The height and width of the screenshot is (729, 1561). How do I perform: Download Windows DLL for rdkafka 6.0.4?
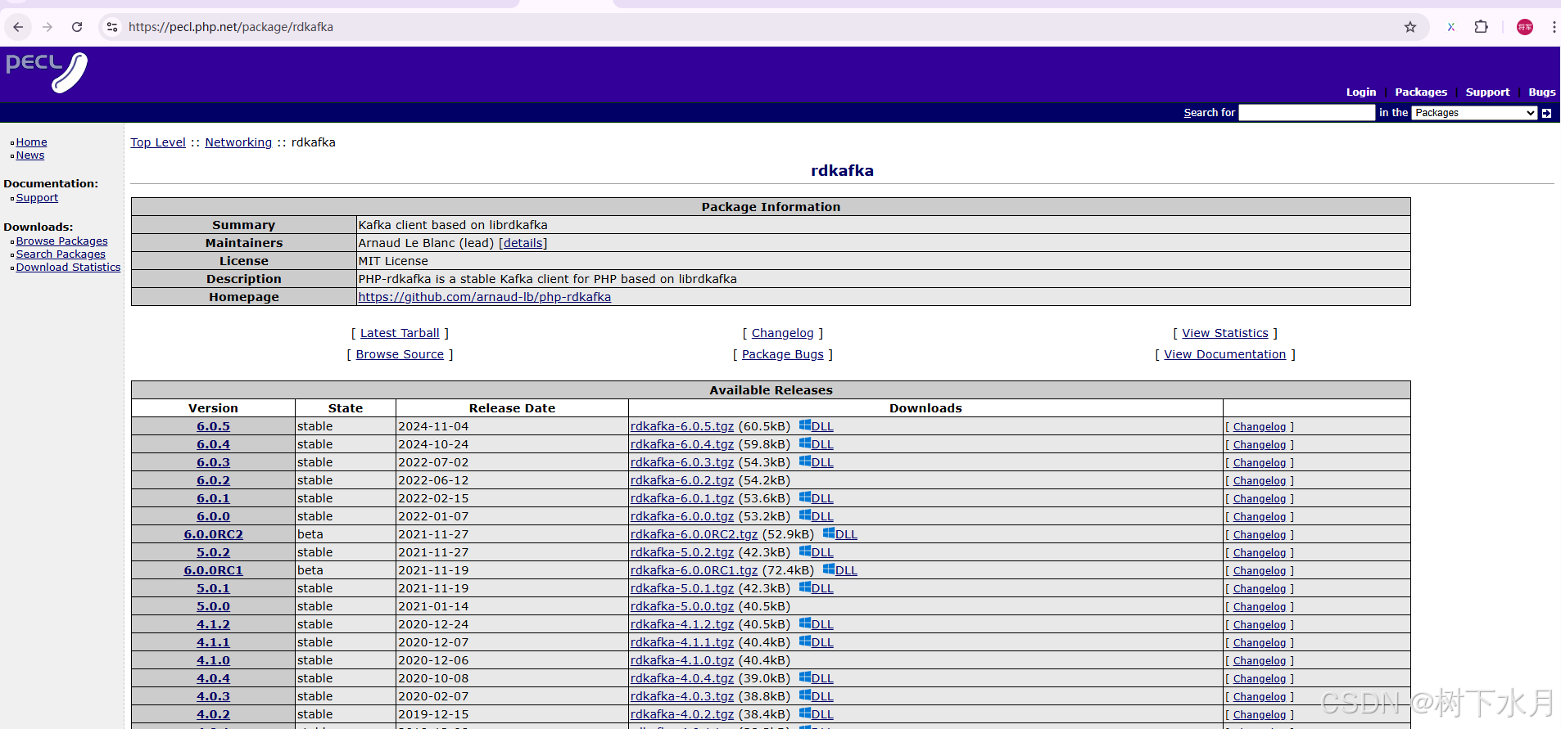[816, 444]
